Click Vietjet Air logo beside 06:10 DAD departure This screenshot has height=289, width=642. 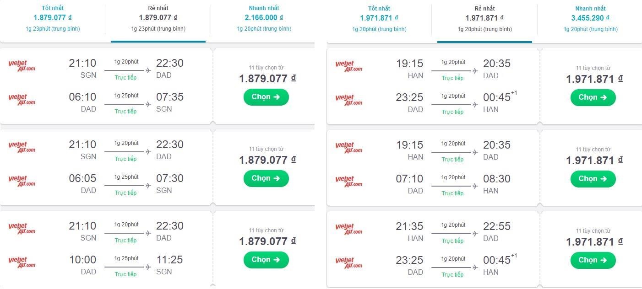[22, 100]
